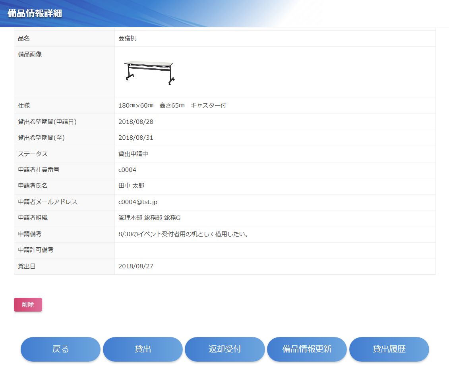Click the start date 2018/08/28
Screen dimensions: 449x366
[135, 122]
